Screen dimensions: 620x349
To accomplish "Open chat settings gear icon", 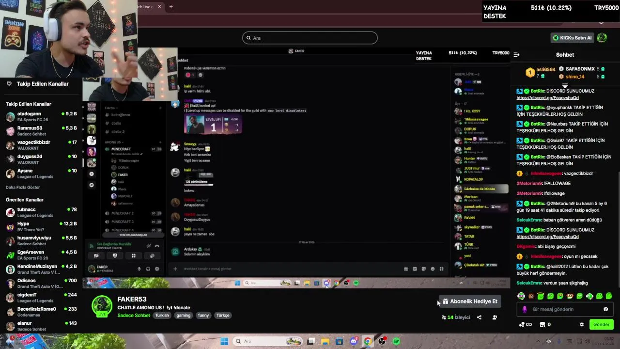I will tap(582, 324).
